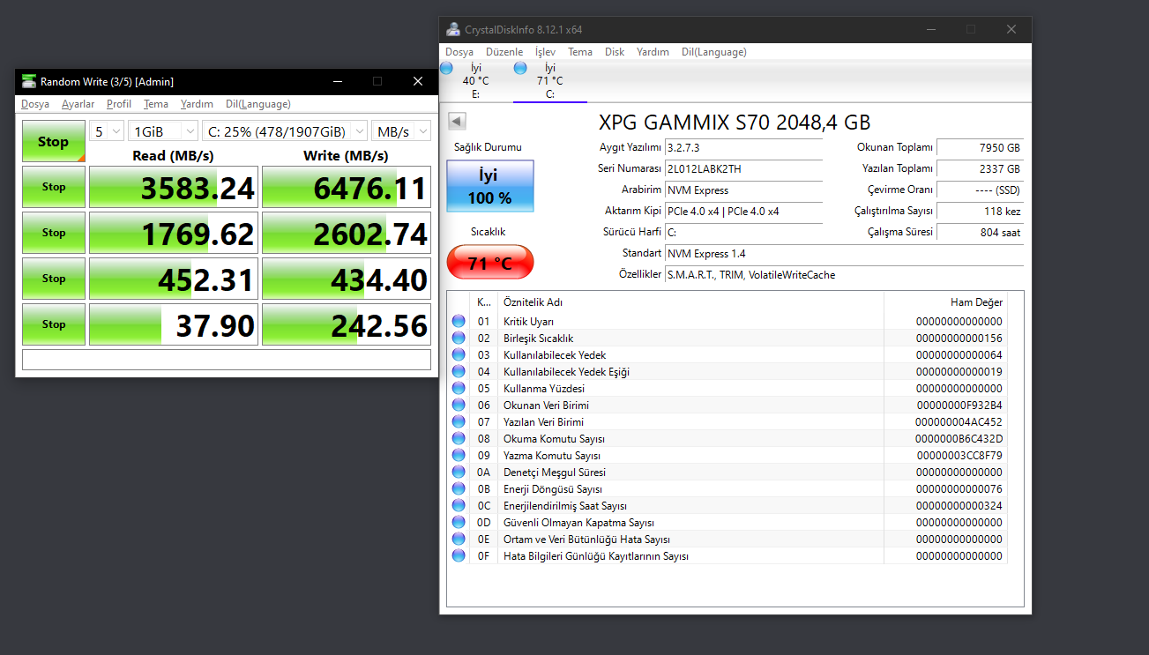Click the Okunan Toplamı value 7950 GB
The image size is (1149, 655).
(x=980, y=148)
